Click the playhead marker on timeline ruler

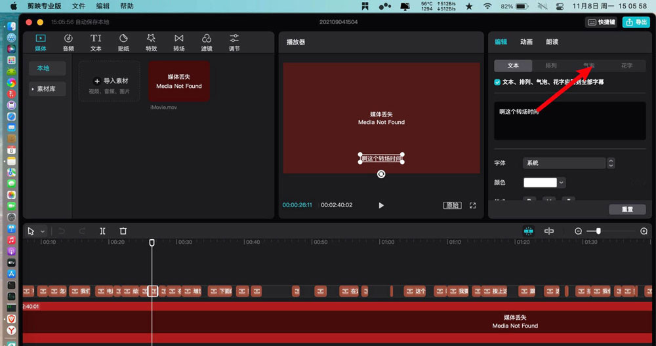[x=152, y=242]
